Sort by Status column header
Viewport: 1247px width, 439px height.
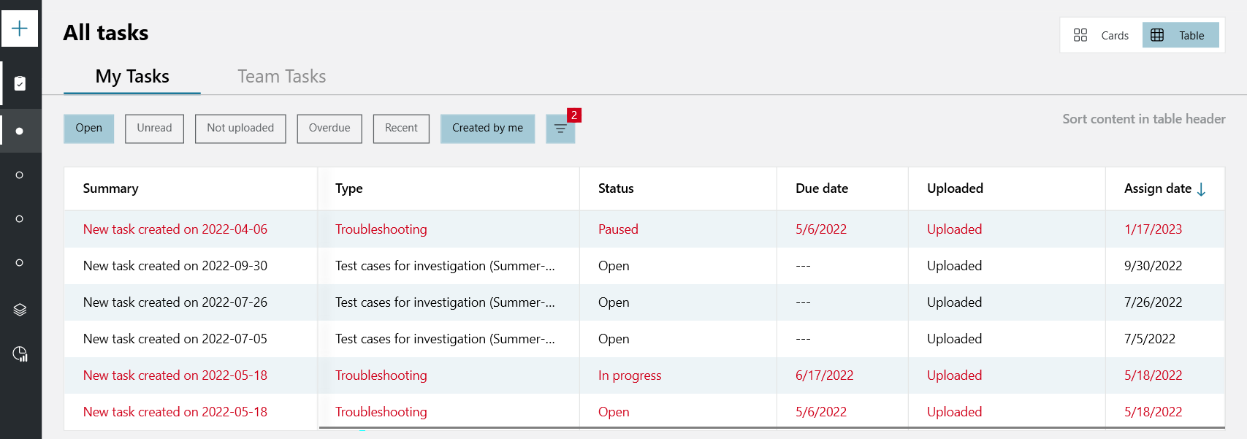tap(616, 188)
